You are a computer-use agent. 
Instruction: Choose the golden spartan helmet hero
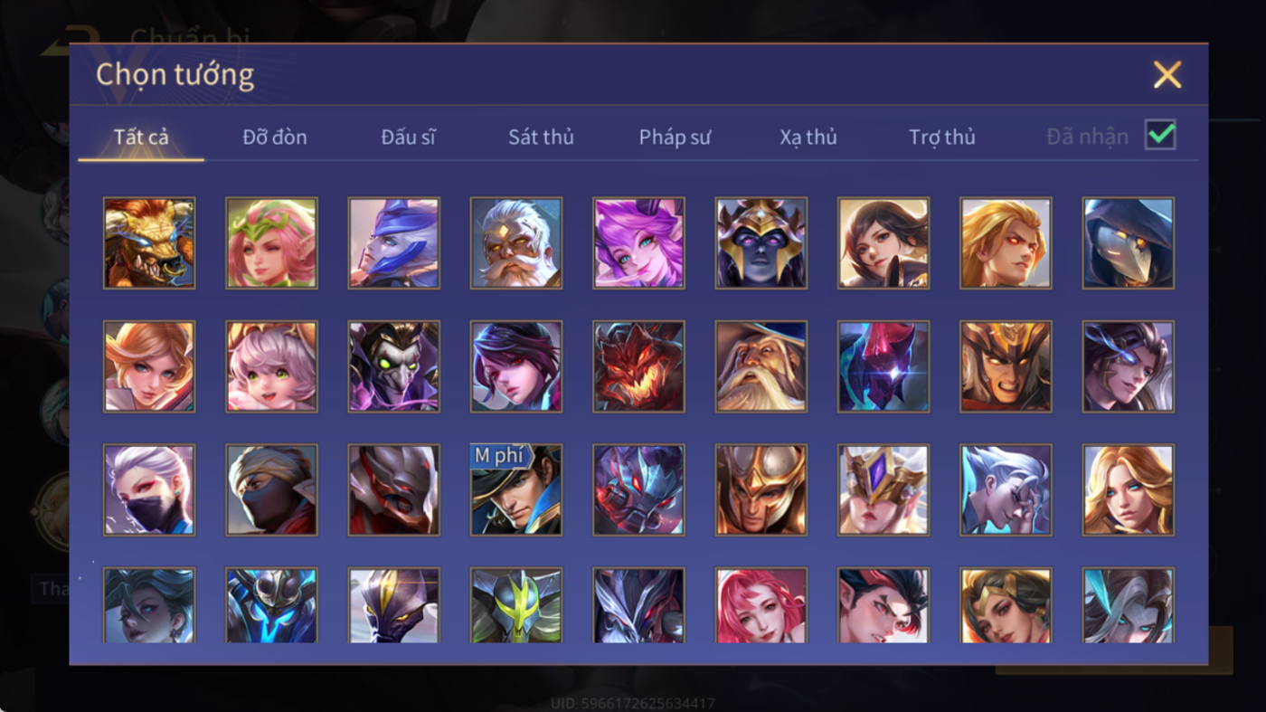[x=761, y=489]
